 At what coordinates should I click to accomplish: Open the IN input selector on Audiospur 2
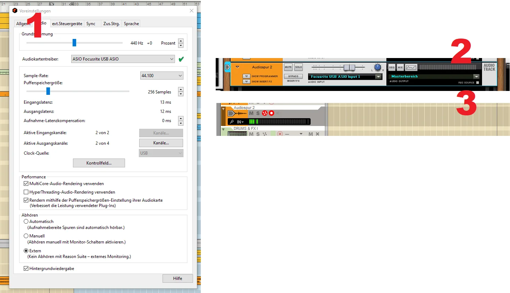pyautogui.click(x=240, y=122)
